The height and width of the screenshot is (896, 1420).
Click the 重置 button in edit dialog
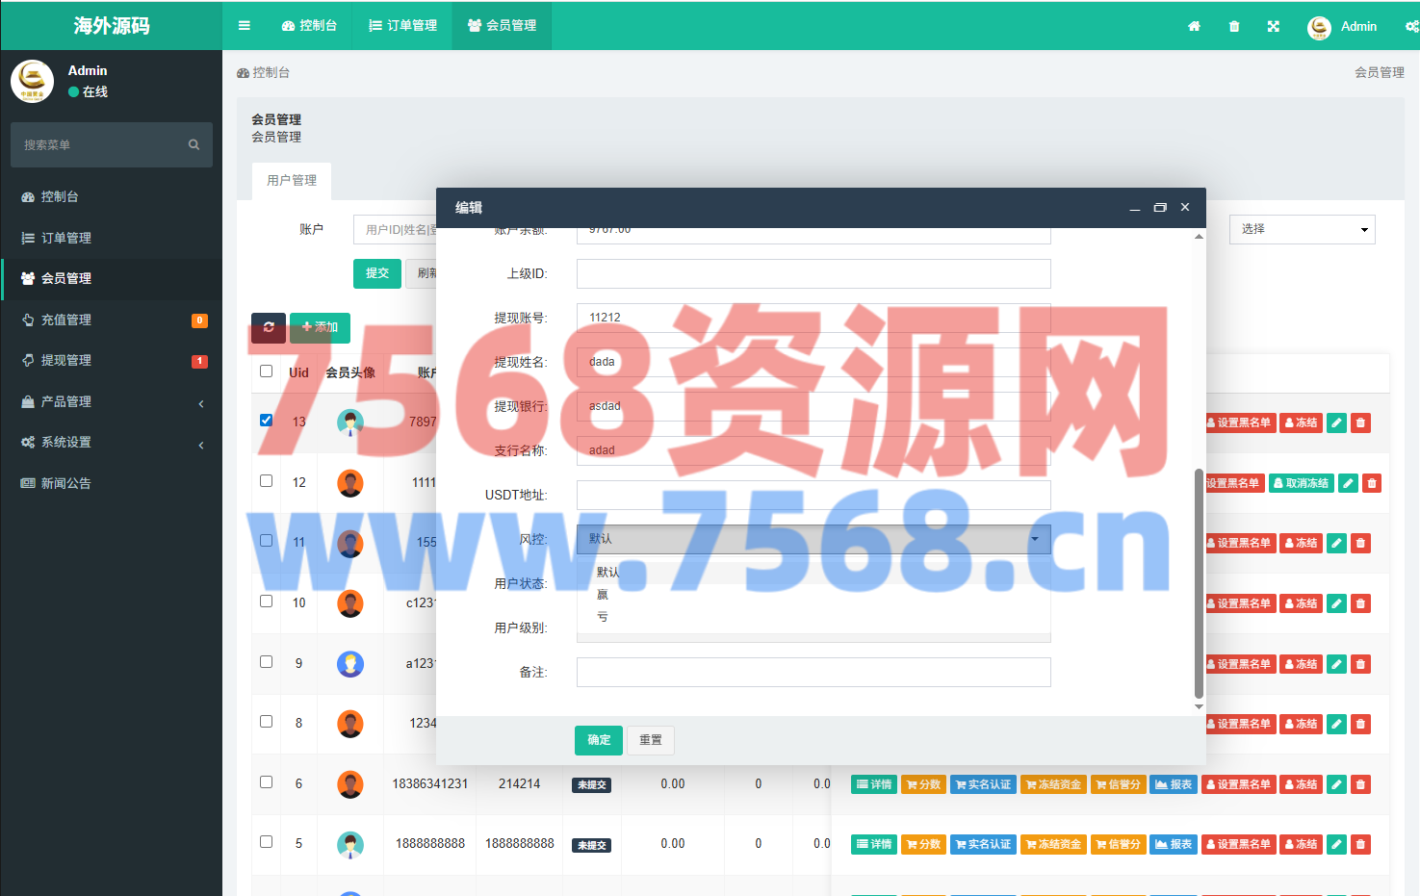(x=651, y=740)
